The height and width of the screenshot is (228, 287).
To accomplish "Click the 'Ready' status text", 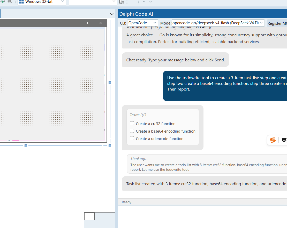I will click(x=126, y=202).
